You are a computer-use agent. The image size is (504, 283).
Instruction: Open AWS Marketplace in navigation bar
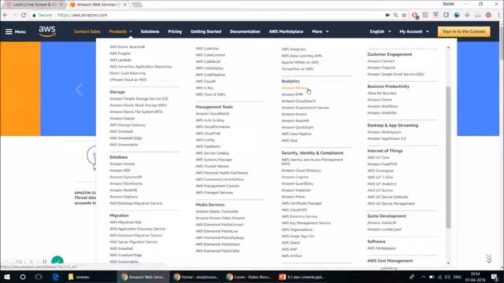coord(286,31)
